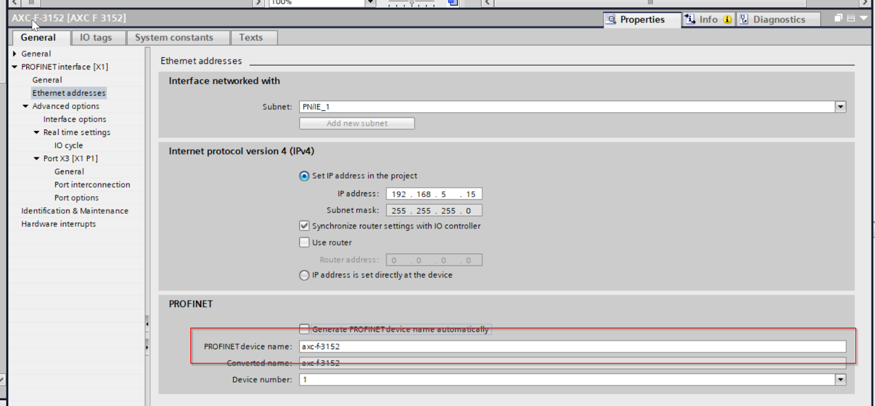Screen dimensions: 875x406
Task: Open the Properties tab
Action: point(643,20)
